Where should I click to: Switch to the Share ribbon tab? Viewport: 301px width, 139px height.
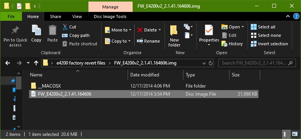pos(55,17)
